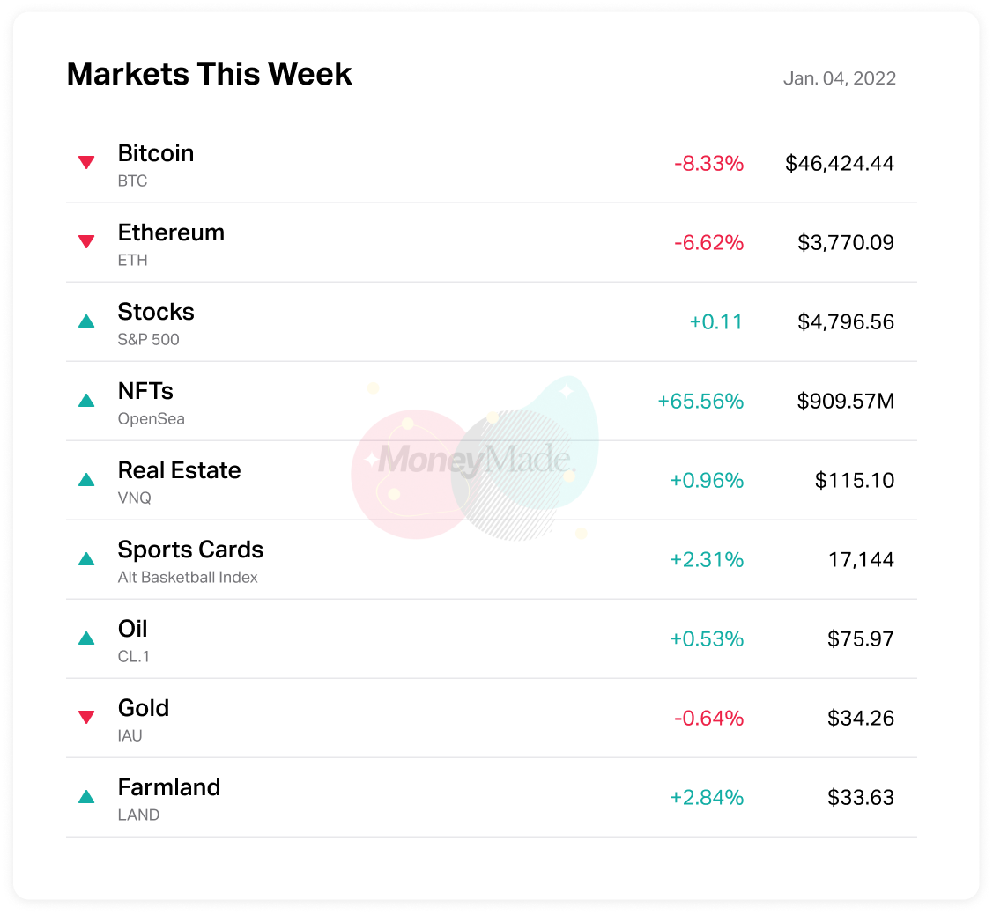Viewport: 993px width, 915px height.
Task: Click the Markets This Week heading
Action: [x=210, y=74]
